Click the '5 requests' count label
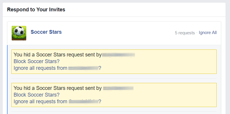 click(x=185, y=33)
